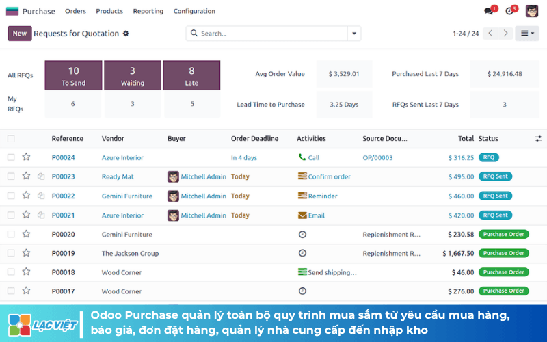Open the list view switcher dropdown
Screen dimensions: 547x342
(x=527, y=34)
